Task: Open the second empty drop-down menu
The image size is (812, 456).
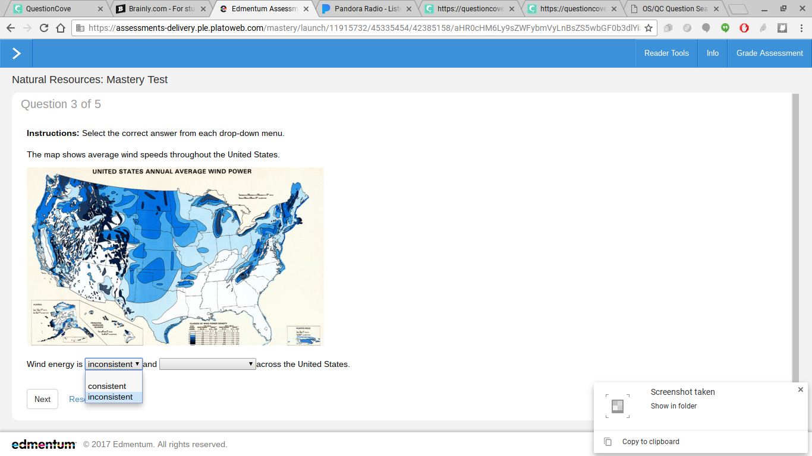Action: click(207, 364)
